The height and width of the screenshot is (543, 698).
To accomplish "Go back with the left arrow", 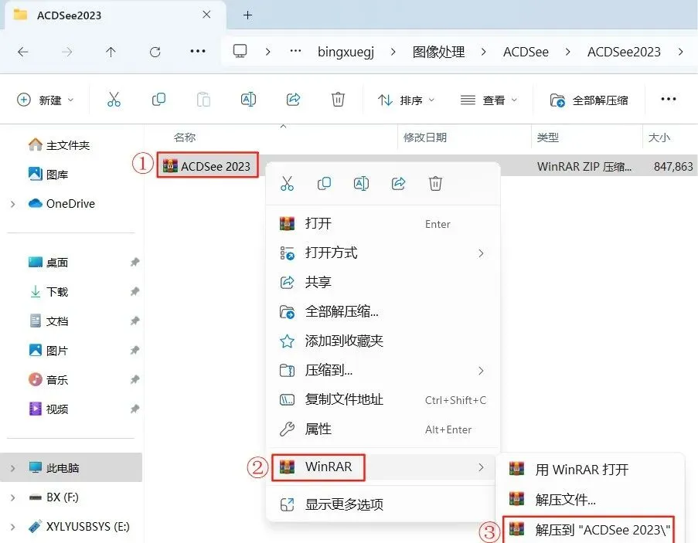I will click(x=22, y=52).
